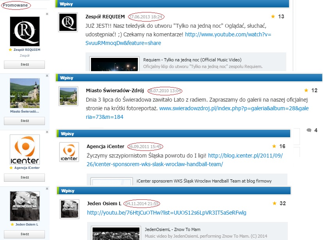
Task: Click the post date 08.07.2010 13:04
Action: point(165,91)
